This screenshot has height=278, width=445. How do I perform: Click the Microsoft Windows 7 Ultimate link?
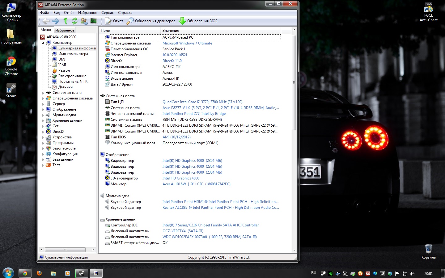pos(187,43)
